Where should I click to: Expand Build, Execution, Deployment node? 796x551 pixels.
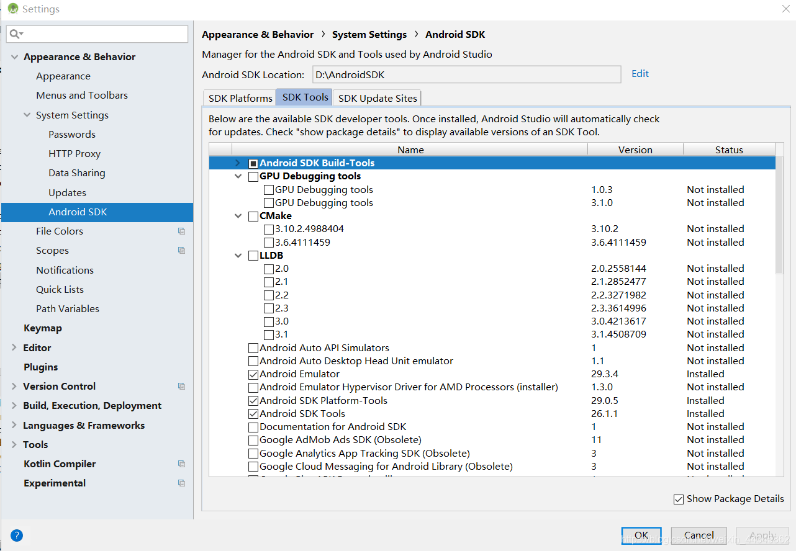[14, 406]
